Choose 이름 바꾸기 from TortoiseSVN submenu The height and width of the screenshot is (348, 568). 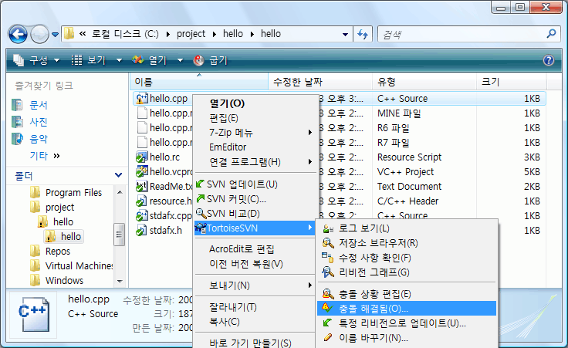[x=374, y=338]
